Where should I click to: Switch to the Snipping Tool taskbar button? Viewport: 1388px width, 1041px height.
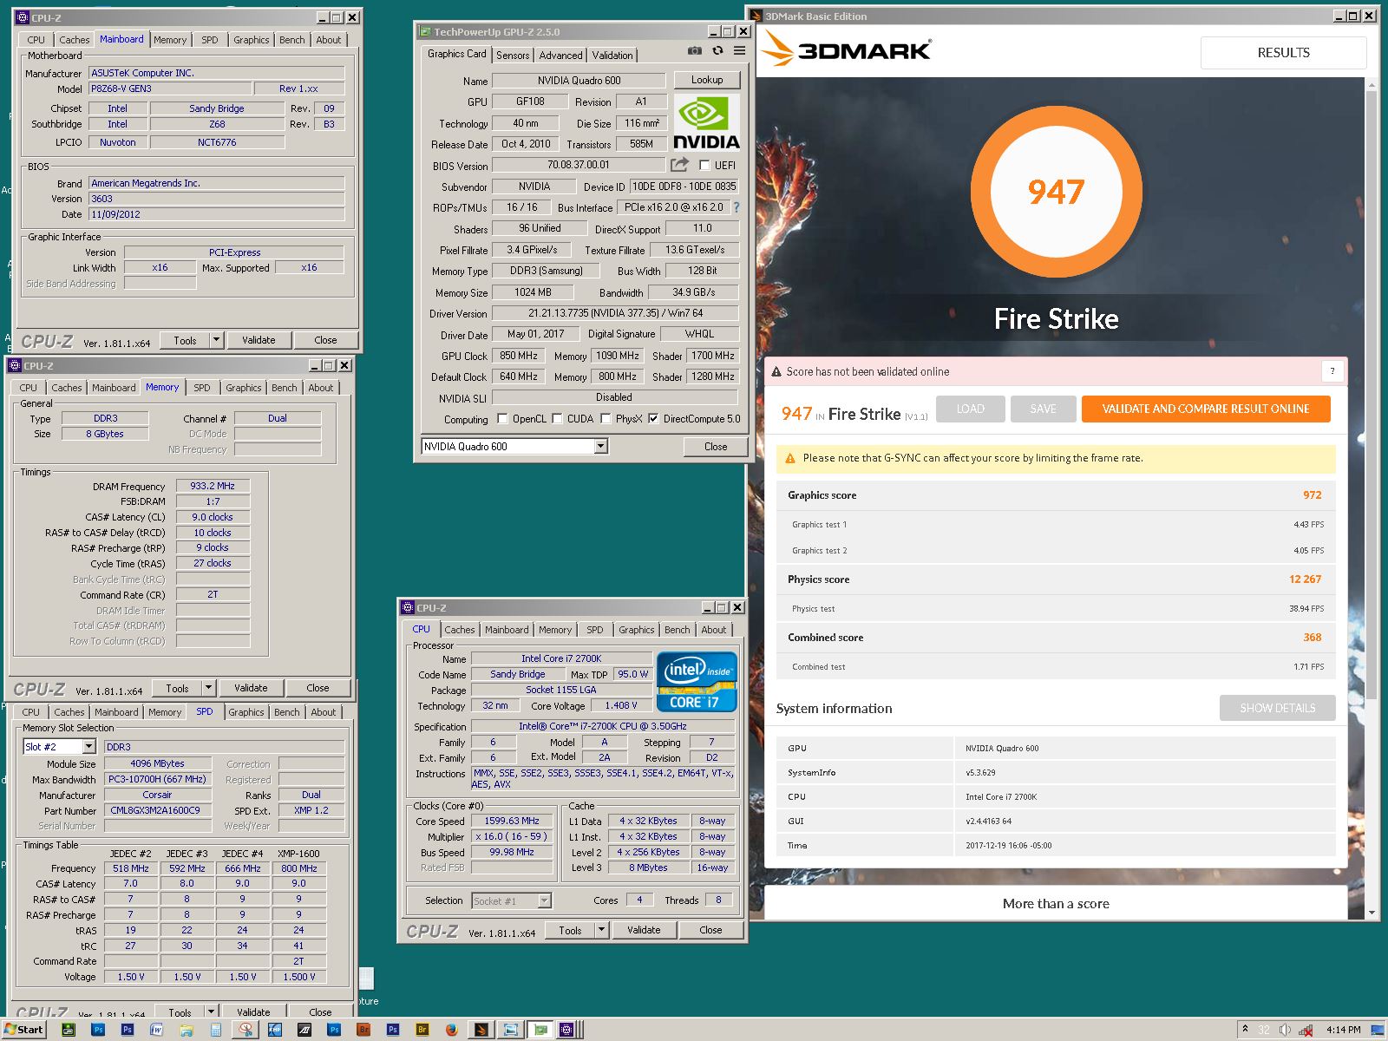pyautogui.click(x=246, y=1030)
